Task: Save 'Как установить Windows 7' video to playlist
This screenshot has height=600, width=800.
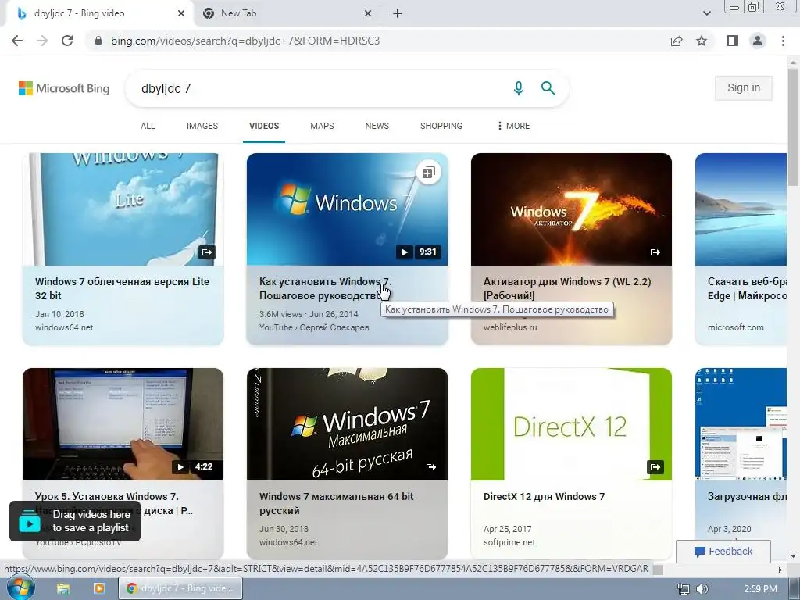Action: 429,173
